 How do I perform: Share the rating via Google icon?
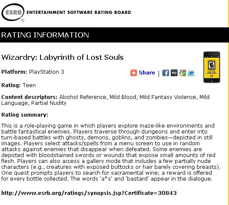pyautogui.click(x=183, y=73)
